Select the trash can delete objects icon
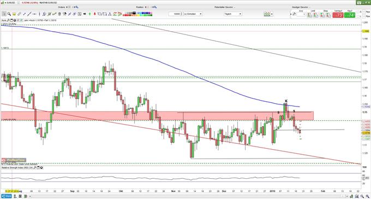This screenshot has width=371, height=199. (59, 14)
